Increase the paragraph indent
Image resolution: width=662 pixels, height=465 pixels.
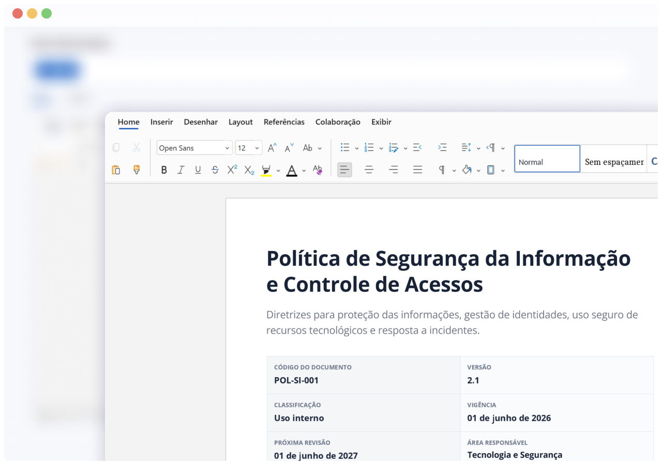(442, 148)
